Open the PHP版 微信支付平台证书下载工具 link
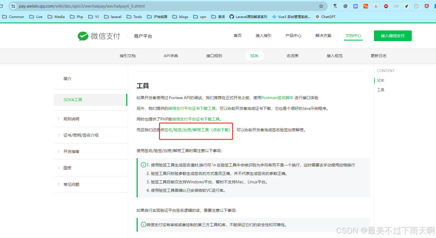This screenshot has width=436, height=238. (197, 119)
